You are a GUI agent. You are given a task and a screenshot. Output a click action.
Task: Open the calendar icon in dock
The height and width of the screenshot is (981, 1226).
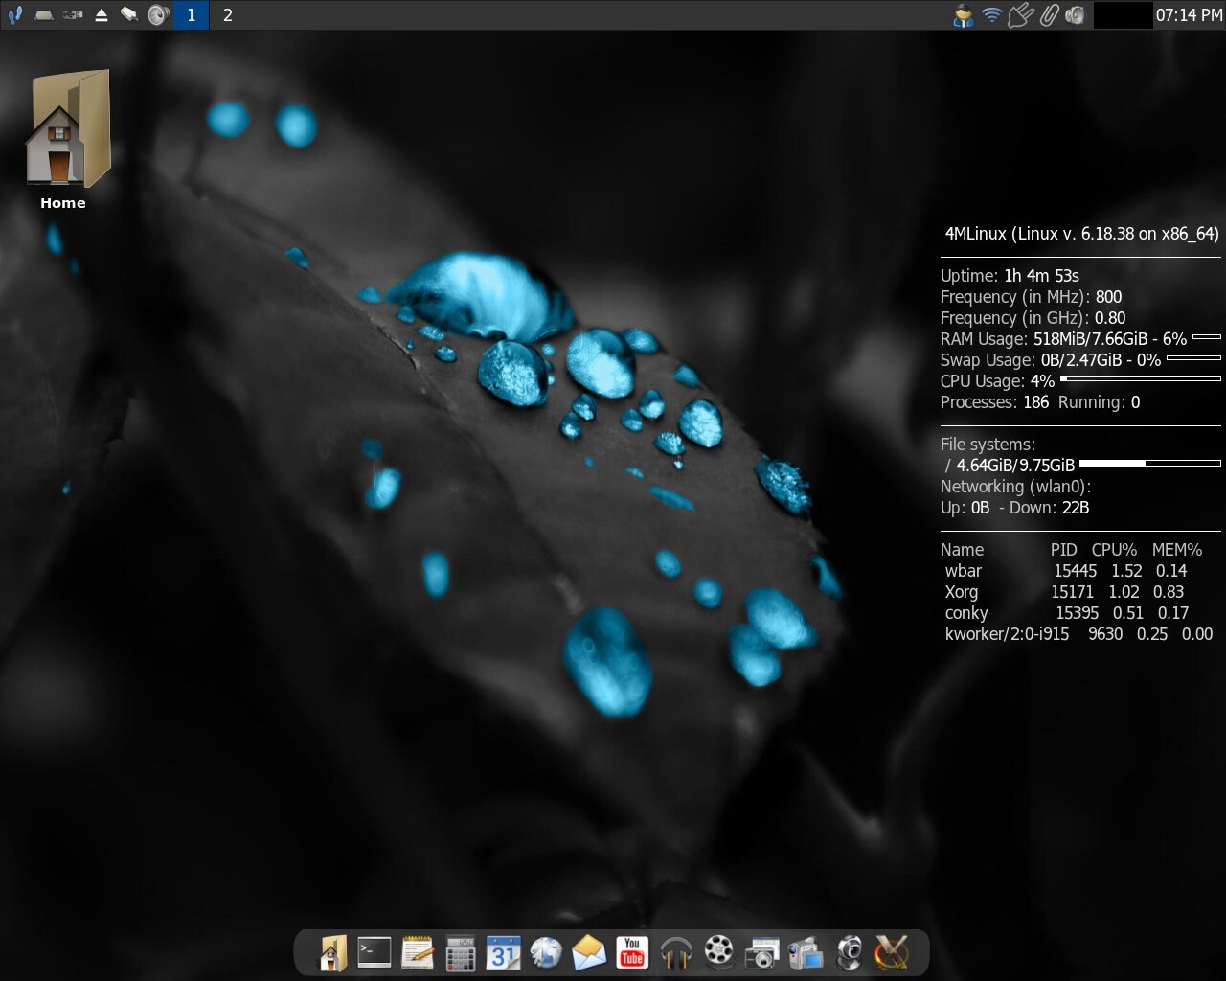point(503,953)
